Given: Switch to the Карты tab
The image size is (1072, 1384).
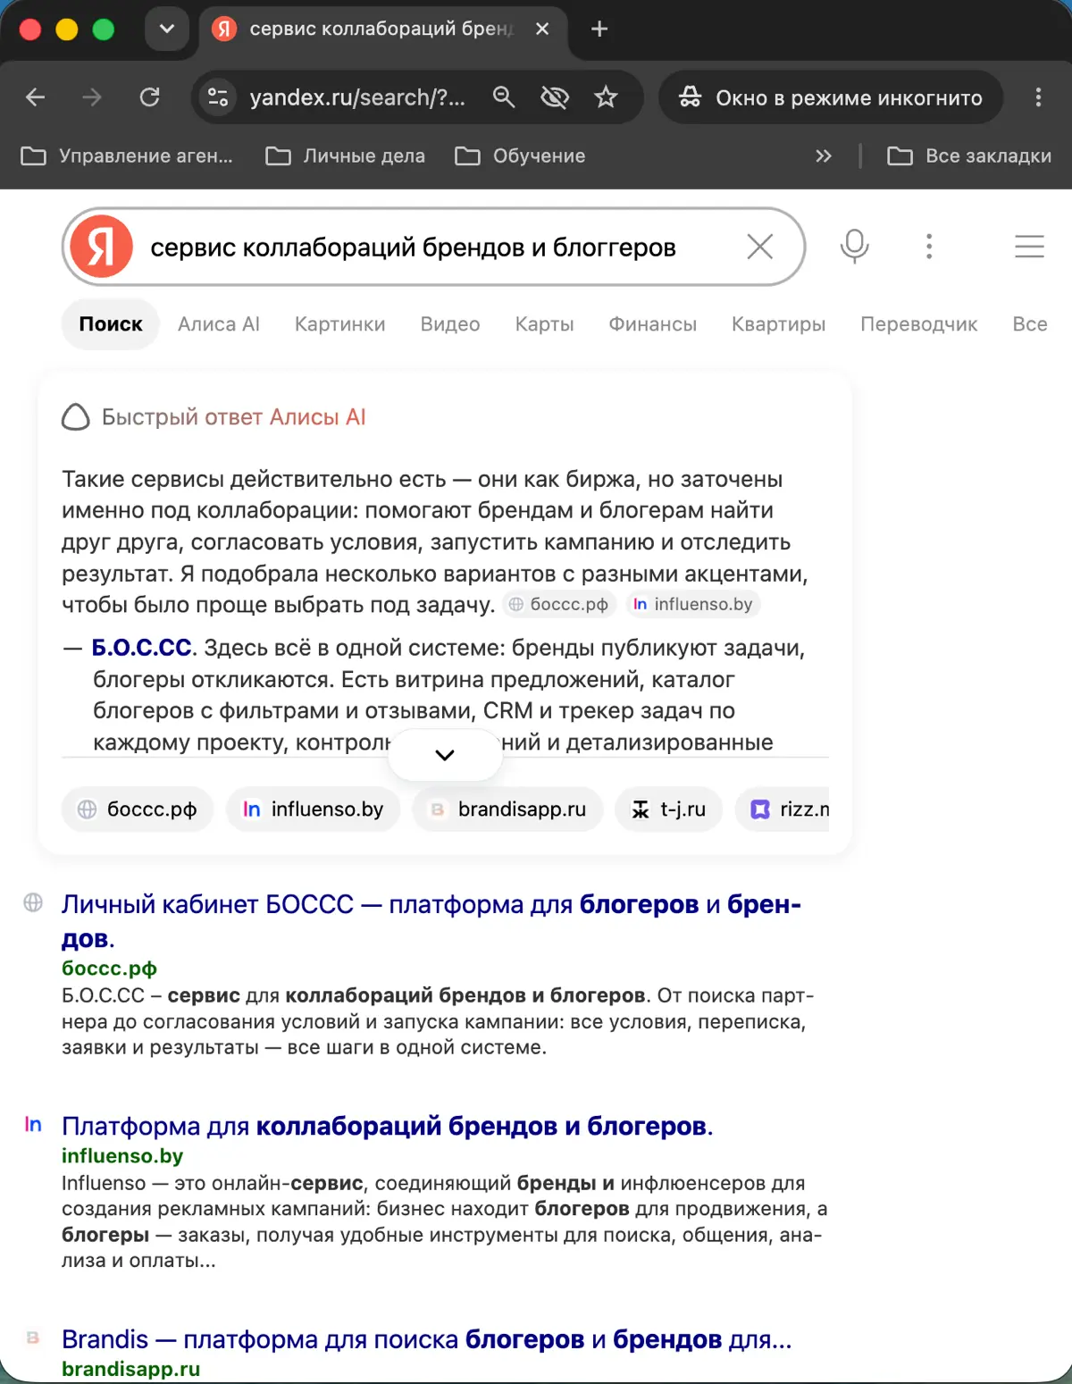Looking at the screenshot, I should tap(544, 324).
